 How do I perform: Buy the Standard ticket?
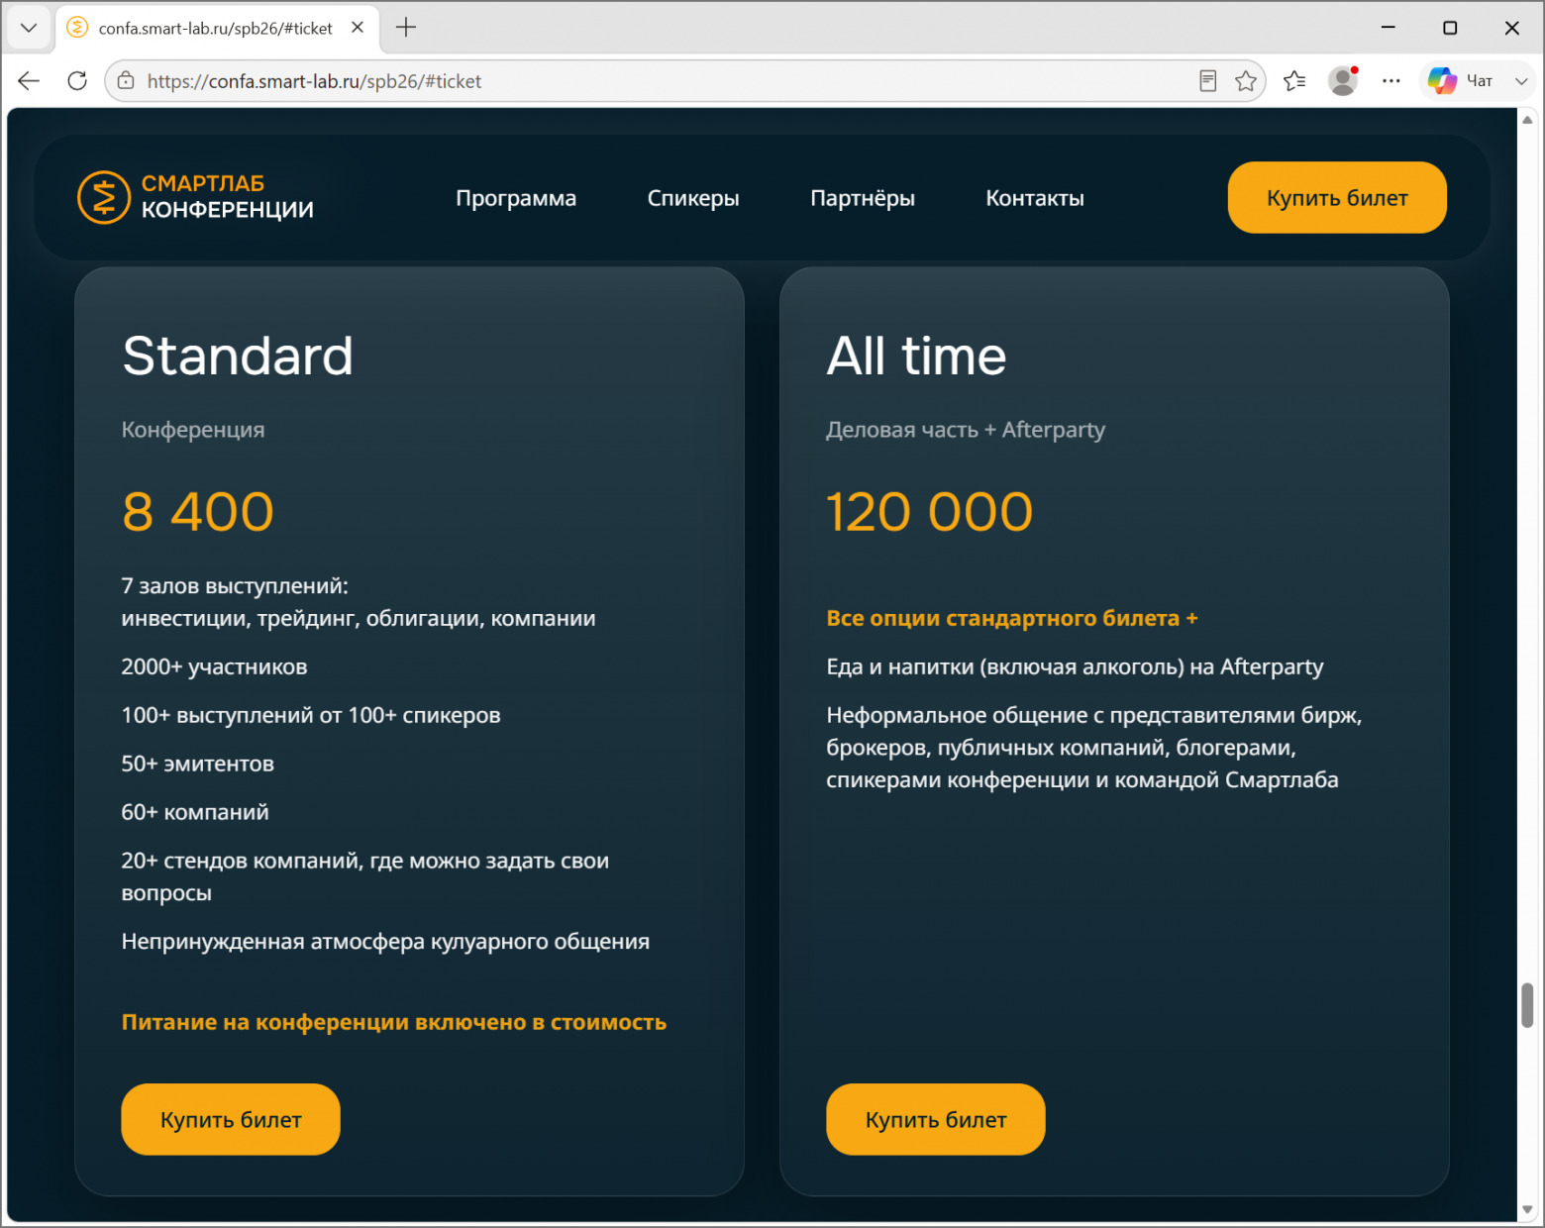tap(231, 1119)
